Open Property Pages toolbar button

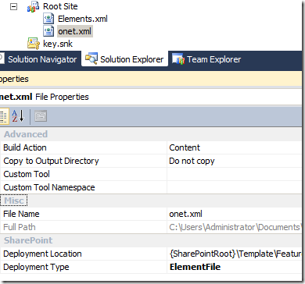click(x=41, y=116)
